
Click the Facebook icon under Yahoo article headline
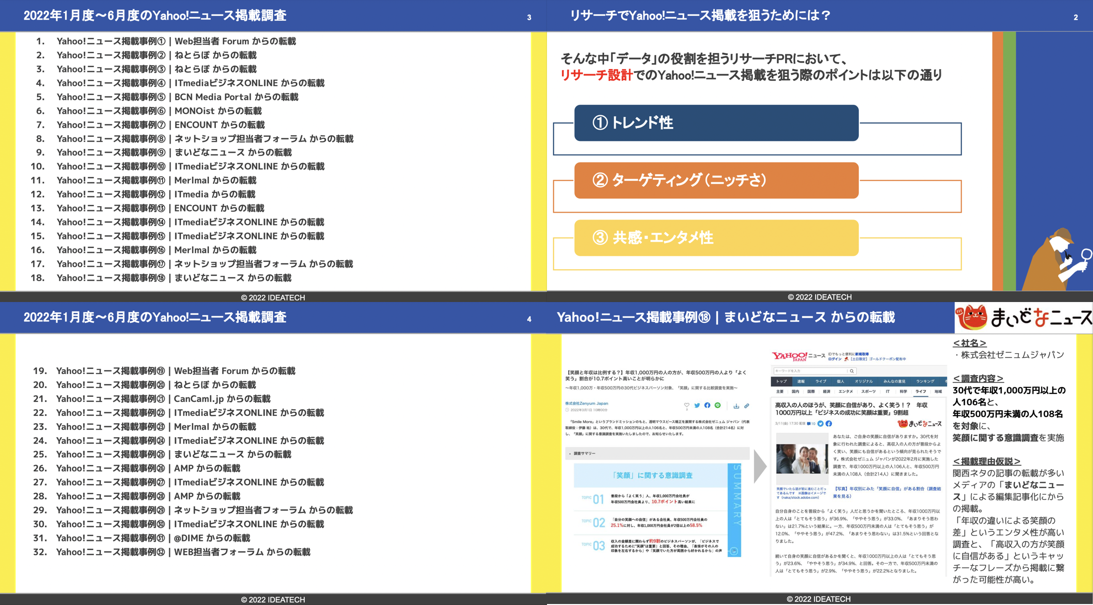tap(829, 424)
